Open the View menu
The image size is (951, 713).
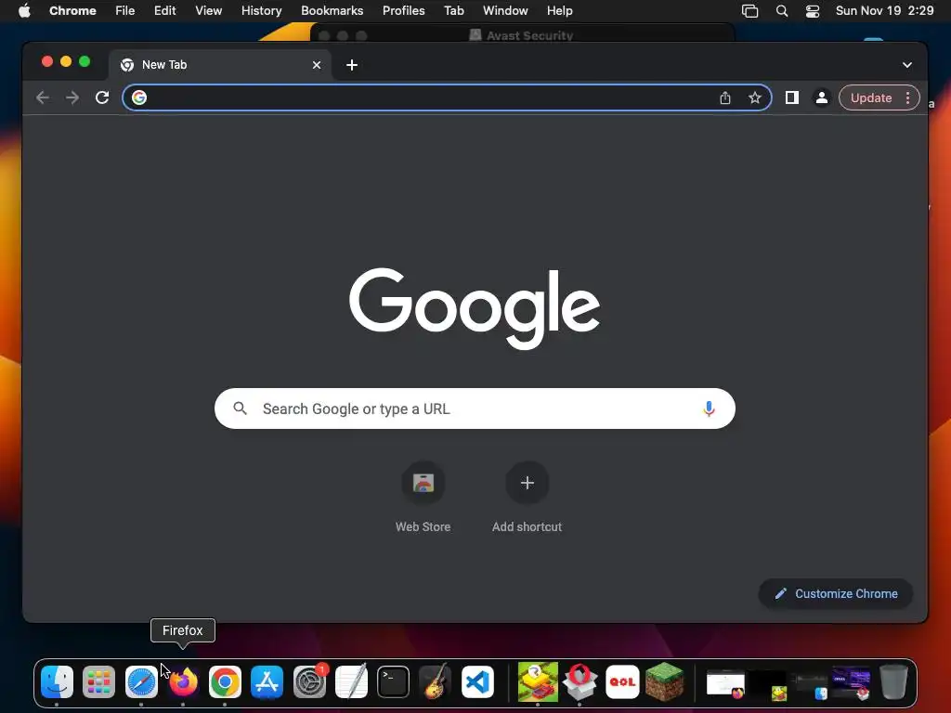208,10
